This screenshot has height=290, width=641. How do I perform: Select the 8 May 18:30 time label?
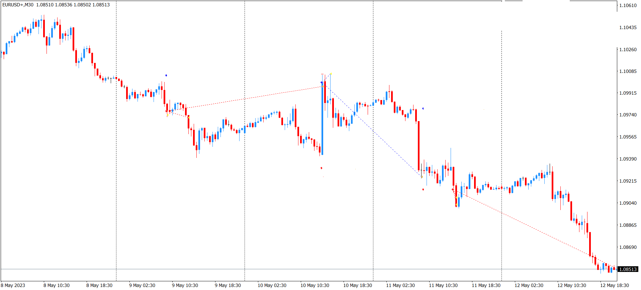tap(99, 285)
